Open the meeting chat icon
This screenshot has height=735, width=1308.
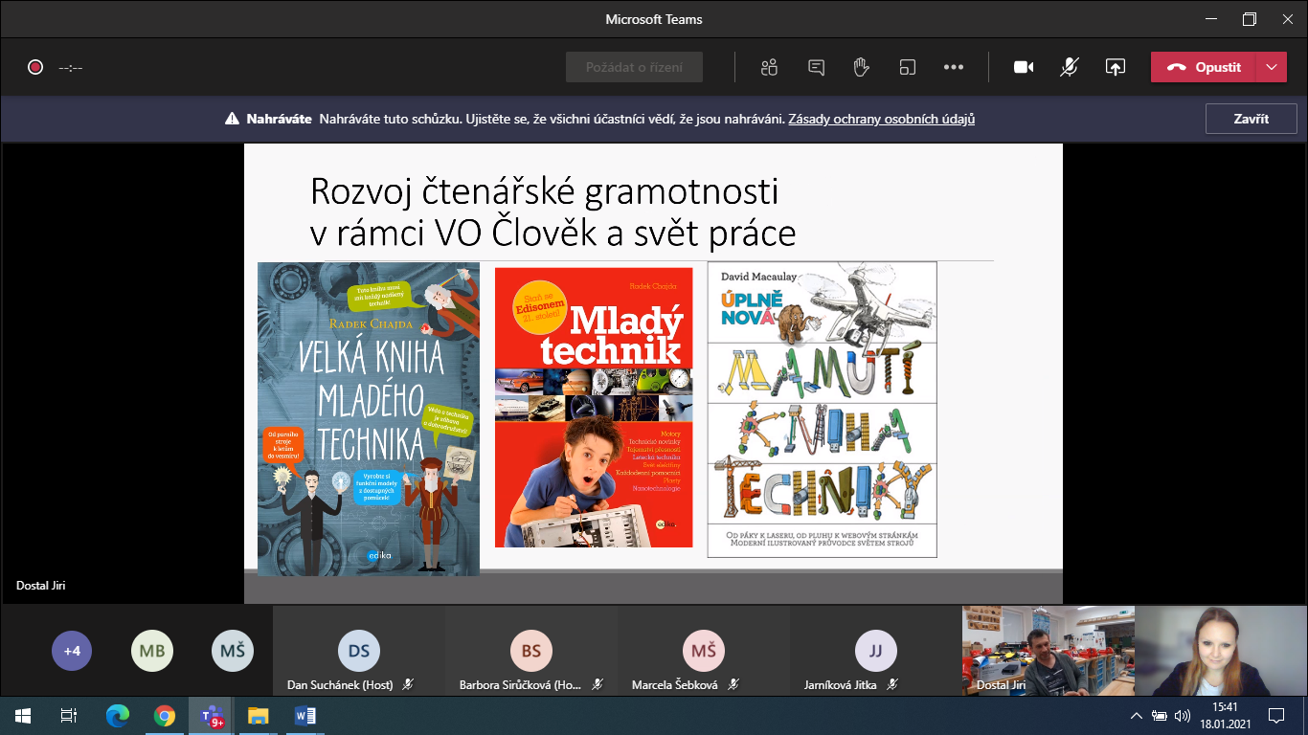[x=816, y=67]
